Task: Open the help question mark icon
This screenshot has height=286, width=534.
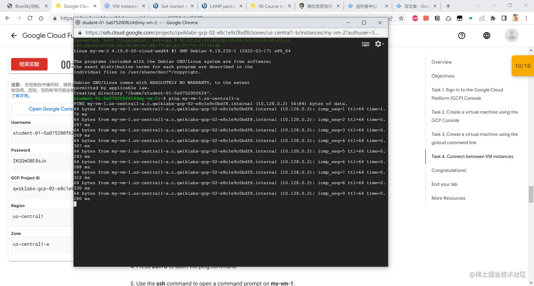Action: click(x=462, y=35)
